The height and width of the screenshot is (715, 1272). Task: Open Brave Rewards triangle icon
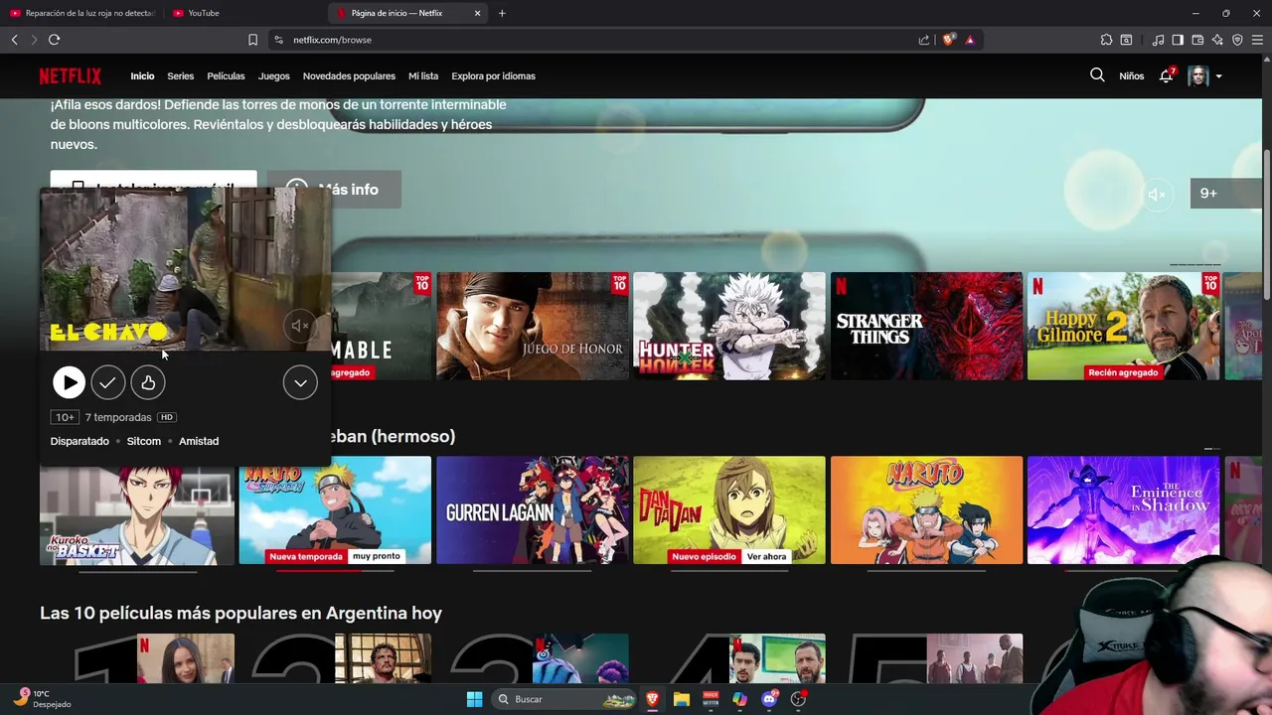point(970,40)
